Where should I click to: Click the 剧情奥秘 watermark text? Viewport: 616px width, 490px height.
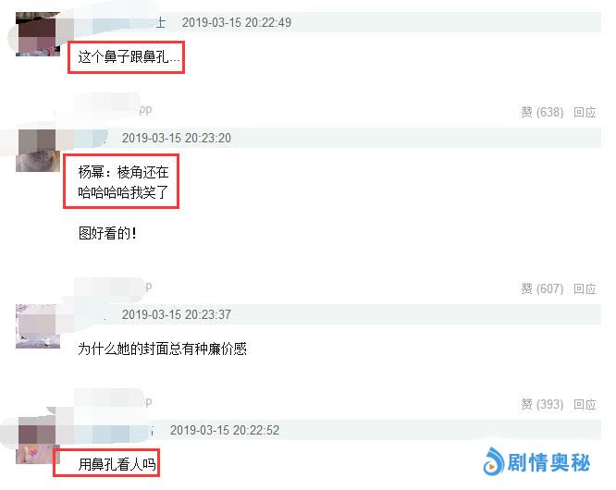point(548,462)
